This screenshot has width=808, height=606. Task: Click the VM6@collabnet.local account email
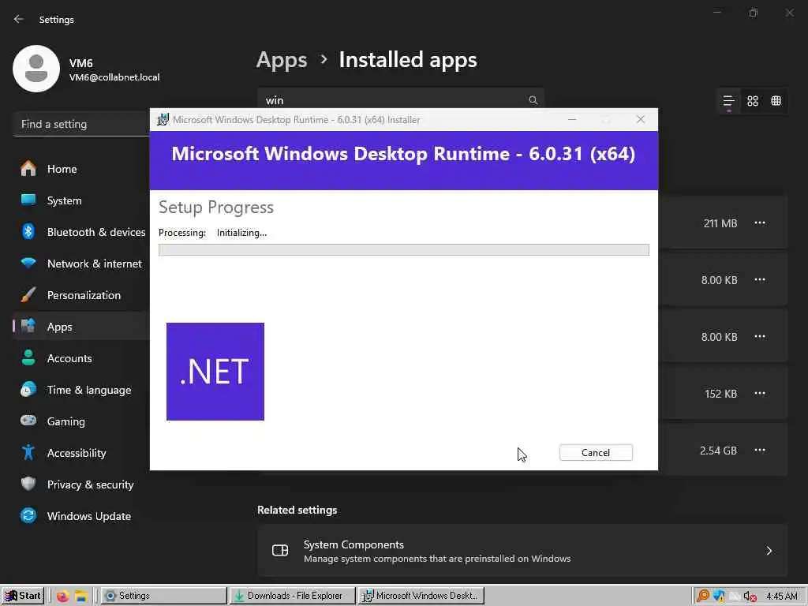[x=114, y=77]
